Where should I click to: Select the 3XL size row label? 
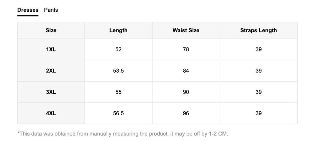tap(51, 92)
